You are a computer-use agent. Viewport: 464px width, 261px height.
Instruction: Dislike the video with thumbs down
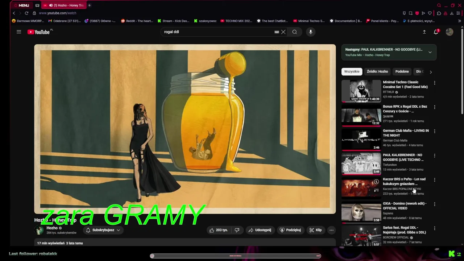[x=237, y=230]
